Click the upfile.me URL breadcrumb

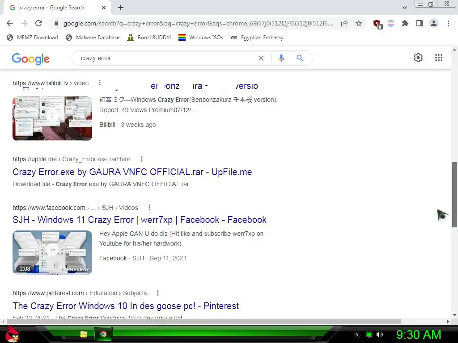pos(71,159)
